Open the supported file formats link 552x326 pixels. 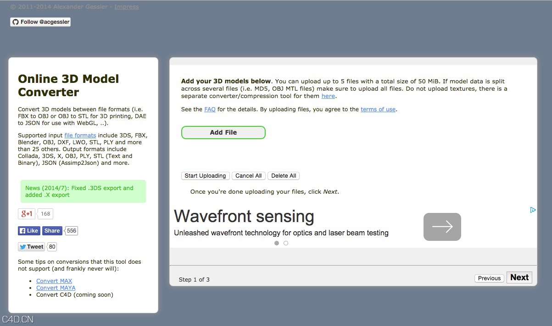(x=80, y=136)
